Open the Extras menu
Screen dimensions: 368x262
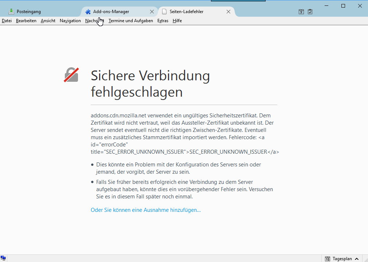163,21
